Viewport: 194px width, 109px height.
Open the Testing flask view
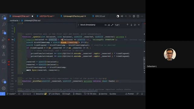pos(4,54)
